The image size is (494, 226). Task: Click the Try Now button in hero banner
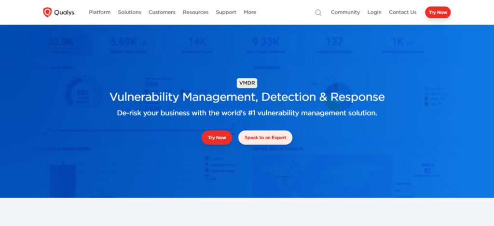[217, 138]
